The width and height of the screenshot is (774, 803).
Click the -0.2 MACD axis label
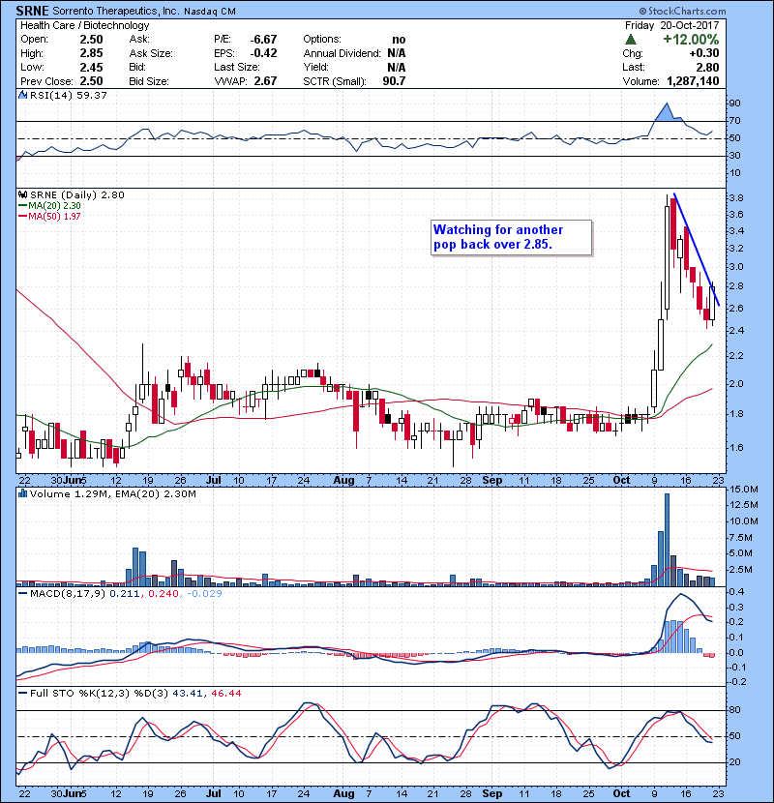pos(737,682)
